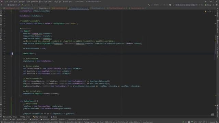This screenshot has height=123, width=219.
Task: Open the Navigate menu
Action: click(22, 2)
